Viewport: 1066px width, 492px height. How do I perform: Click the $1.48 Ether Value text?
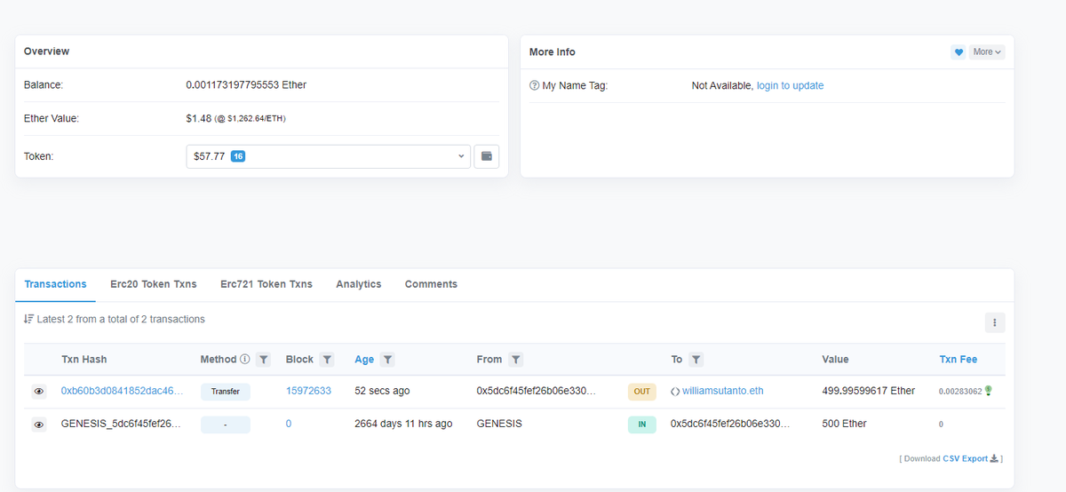(x=198, y=118)
